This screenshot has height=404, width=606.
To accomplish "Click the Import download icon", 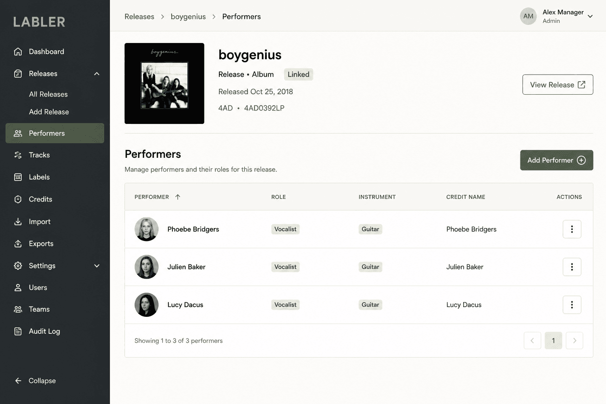I will pyautogui.click(x=18, y=222).
